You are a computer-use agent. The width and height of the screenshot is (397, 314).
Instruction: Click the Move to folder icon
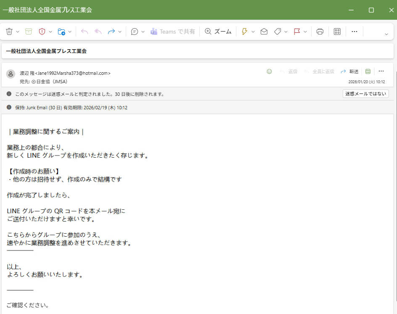pos(61,32)
